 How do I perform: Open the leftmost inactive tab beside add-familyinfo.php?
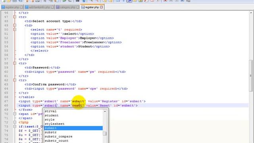[x=12, y=7]
